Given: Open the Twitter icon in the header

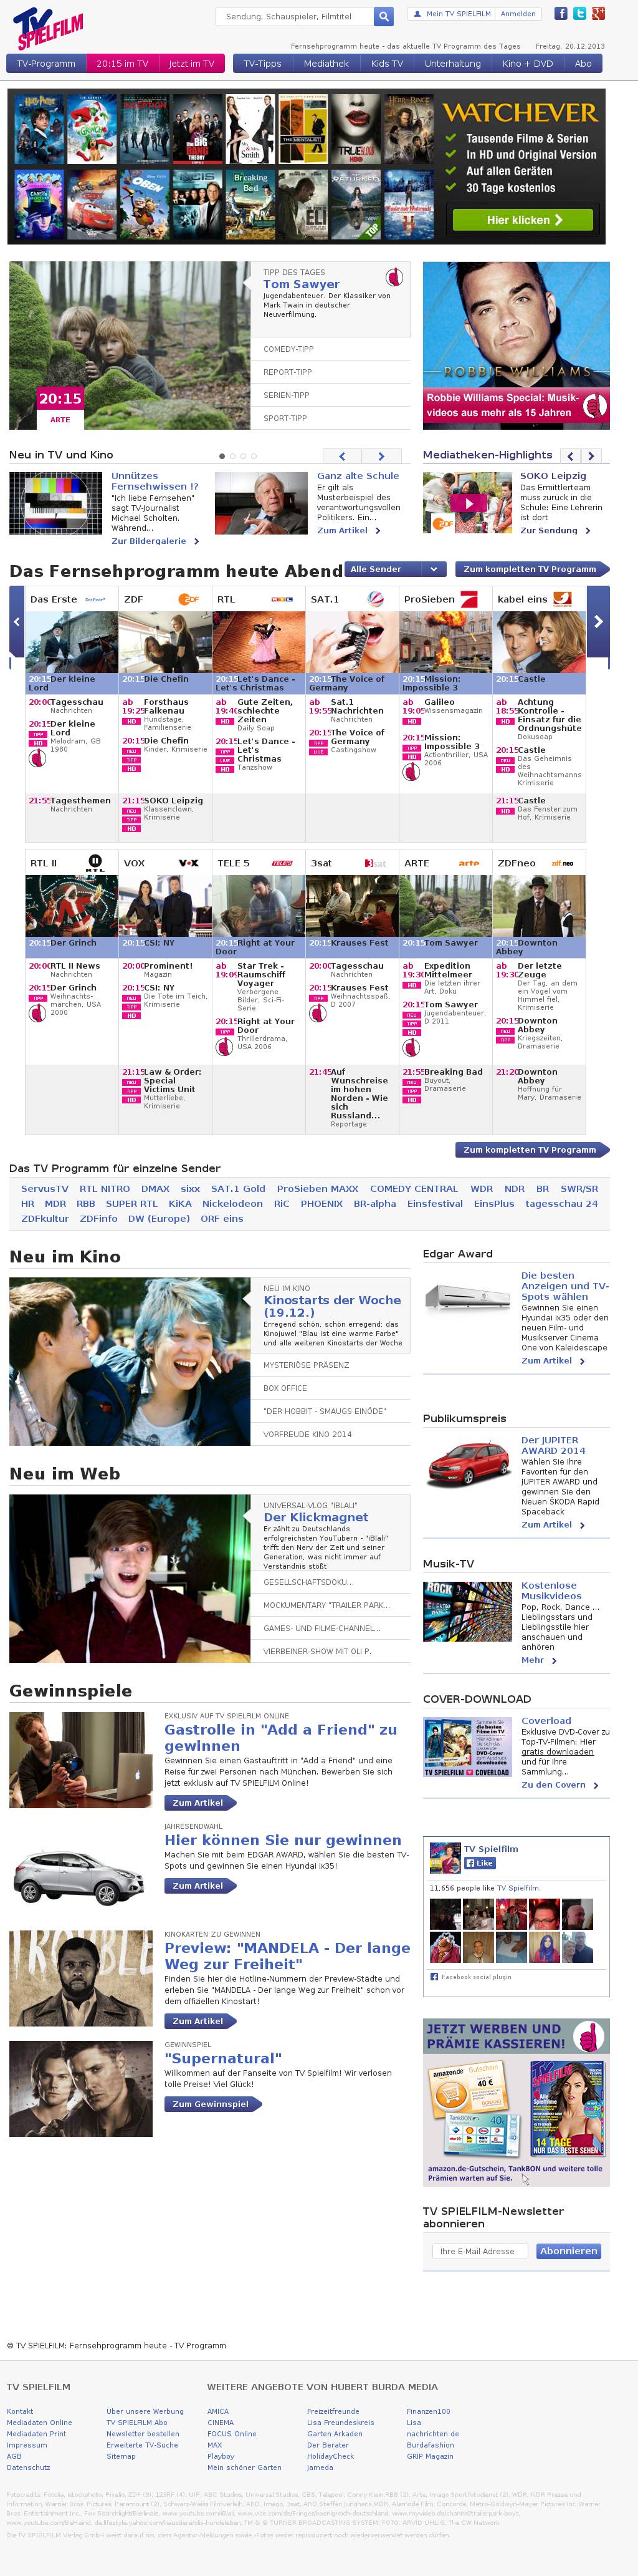Looking at the screenshot, I should [x=580, y=14].
